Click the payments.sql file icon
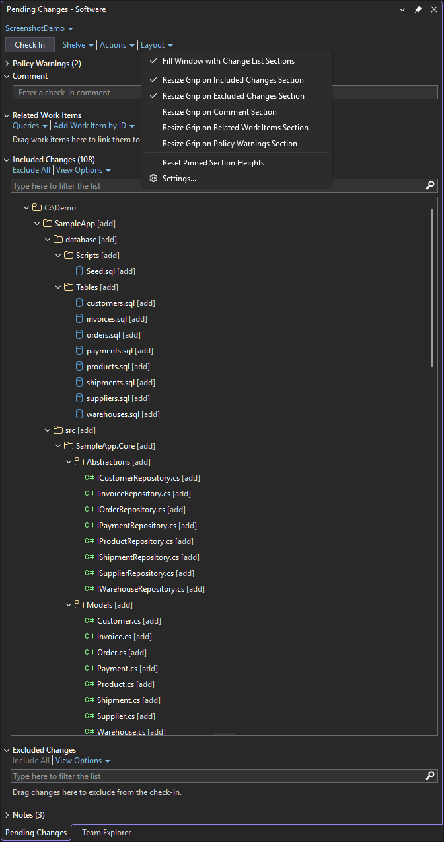 click(79, 351)
